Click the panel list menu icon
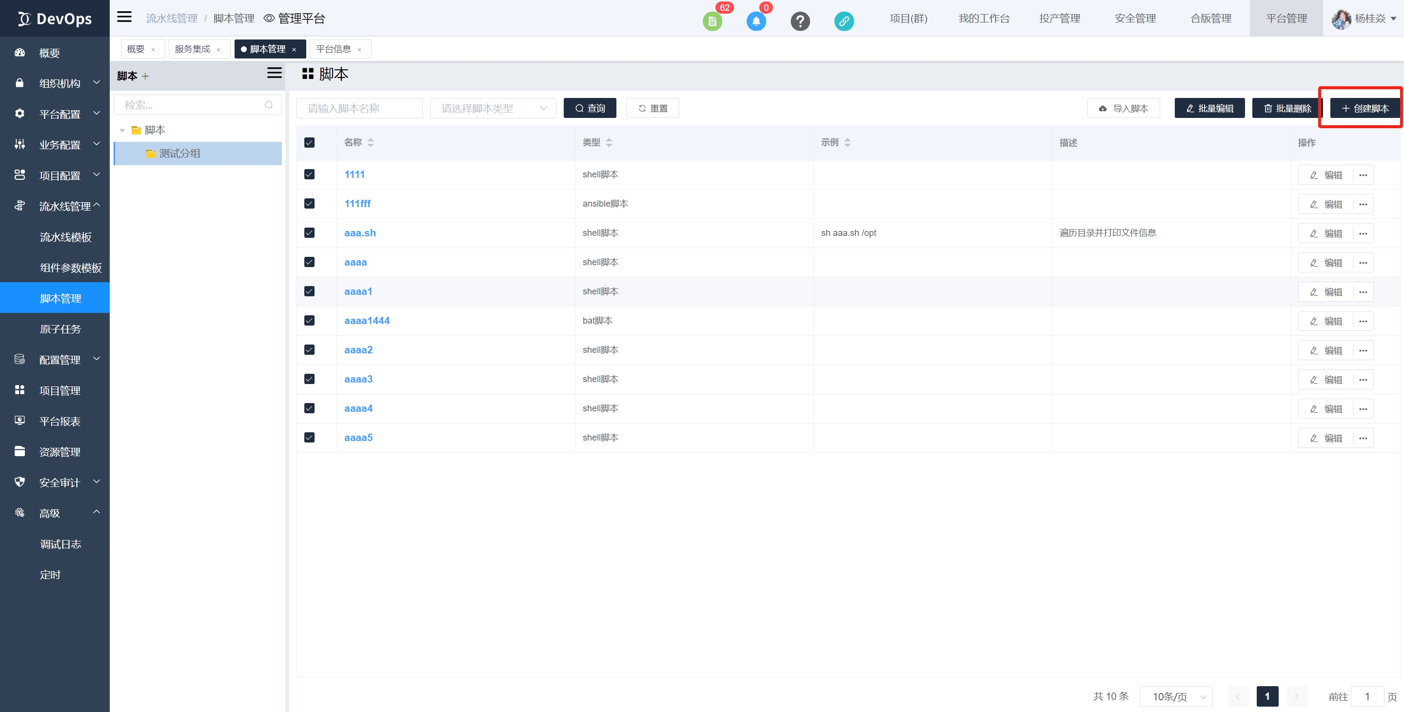 (x=274, y=73)
